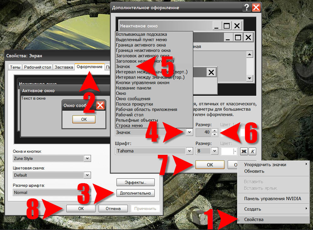Close the Окно сообщения preview in Свойства: Экран
The width and height of the screenshot is (313, 230).
pos(100,105)
